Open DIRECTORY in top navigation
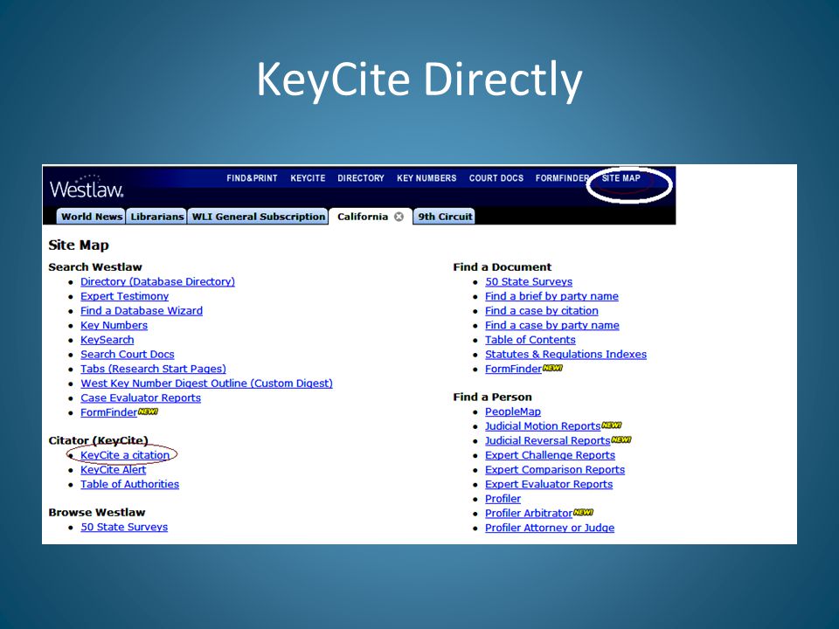Viewport: 839px width, 629px height. pos(361,178)
